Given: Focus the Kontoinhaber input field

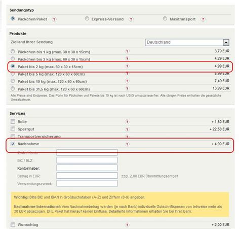Looking at the screenshot, I should coord(87,168).
